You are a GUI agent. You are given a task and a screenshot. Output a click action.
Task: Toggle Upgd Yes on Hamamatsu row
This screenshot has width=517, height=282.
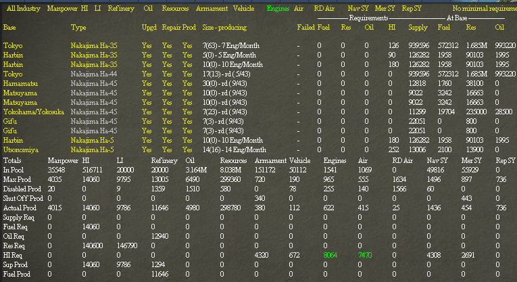[x=147, y=83]
